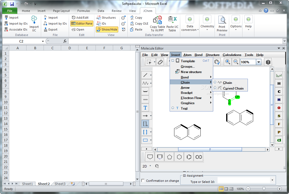Open the Name Box dropdown arrow
The height and width of the screenshot is (194, 289).
[x=43, y=41]
